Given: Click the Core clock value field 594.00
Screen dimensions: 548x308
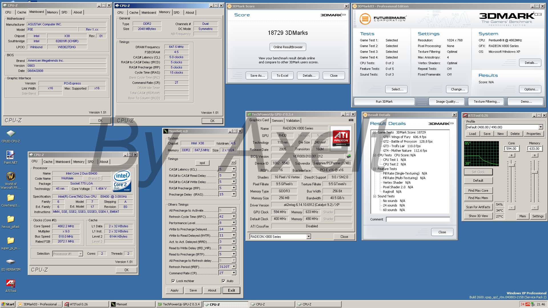Looking at the screenshot, I should click(x=511, y=149).
